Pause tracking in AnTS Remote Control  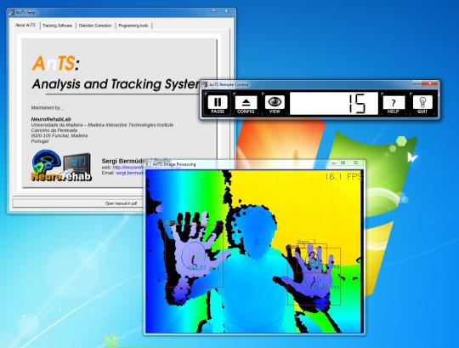tap(218, 104)
